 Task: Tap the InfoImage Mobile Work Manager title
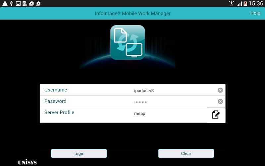(x=133, y=13)
